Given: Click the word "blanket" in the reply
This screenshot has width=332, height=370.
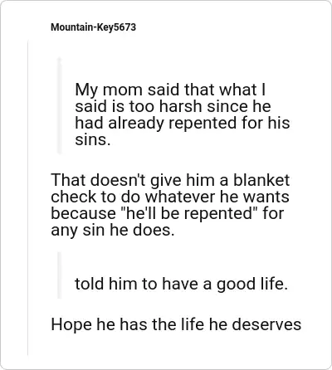Looking at the screenshot, I should coord(261,180).
